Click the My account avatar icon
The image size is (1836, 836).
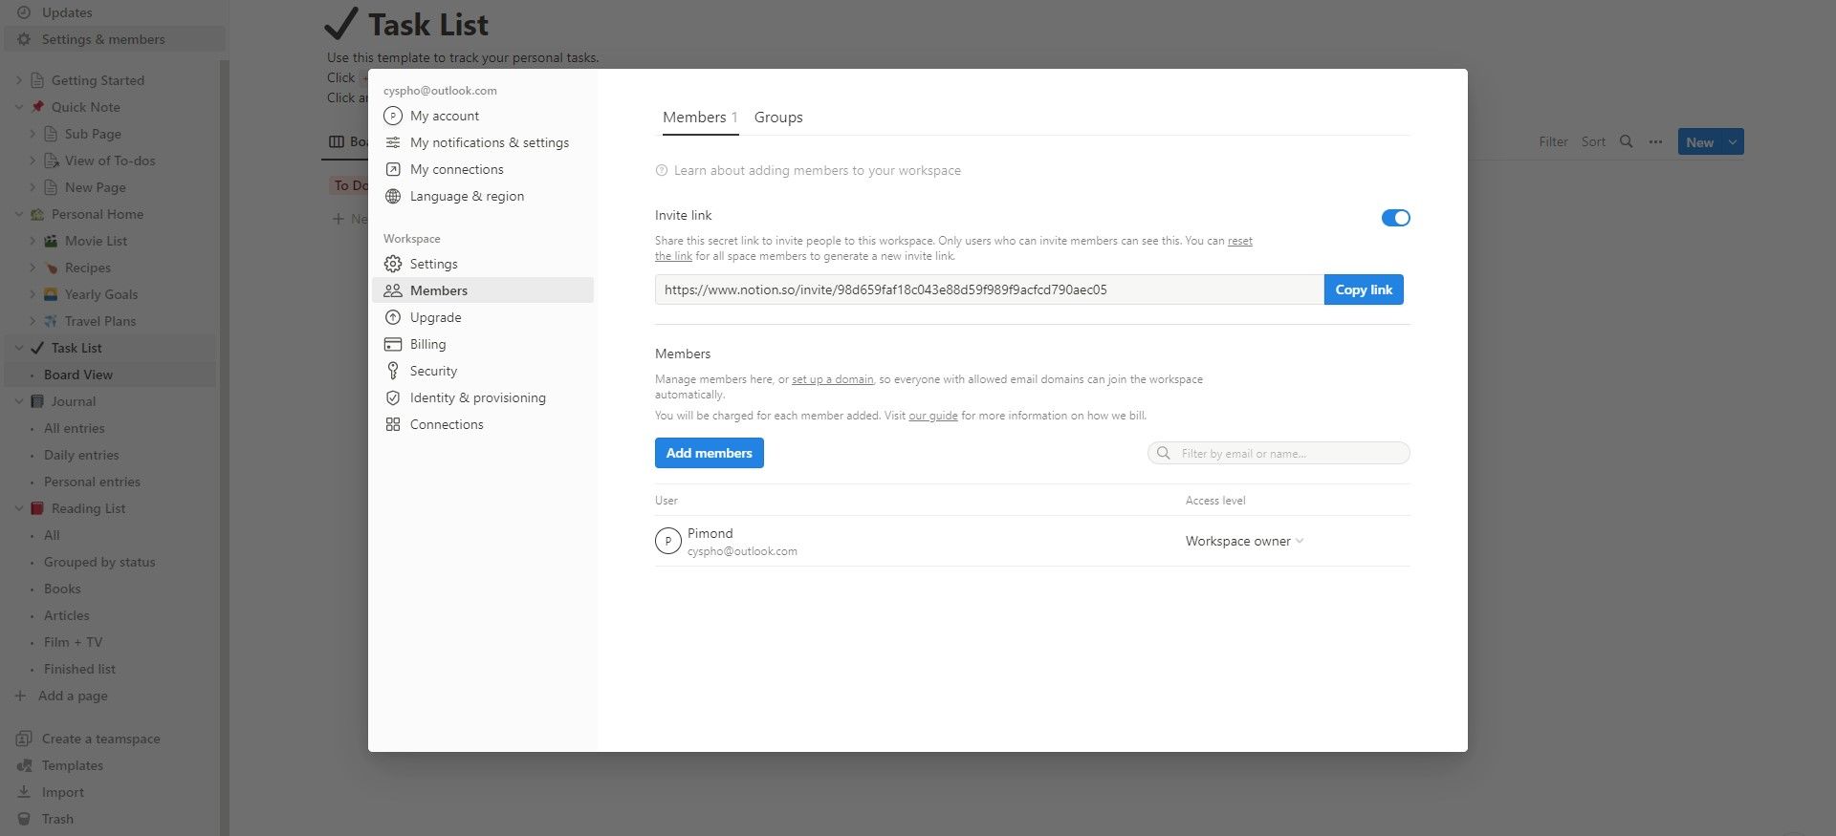392,116
